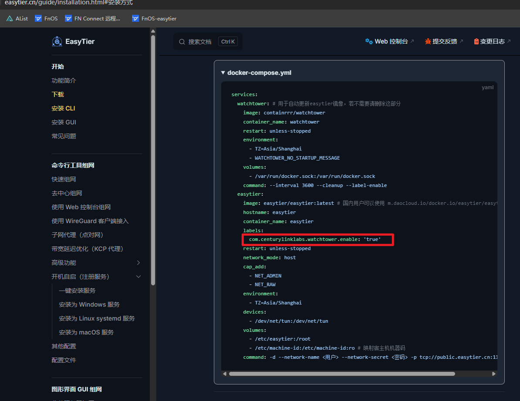This screenshot has width=520, height=401.
Task: Click the hostname: easytier line
Action: coord(269,212)
